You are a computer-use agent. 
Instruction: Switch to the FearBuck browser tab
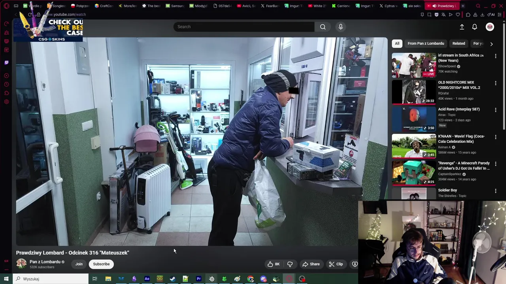click(270, 6)
